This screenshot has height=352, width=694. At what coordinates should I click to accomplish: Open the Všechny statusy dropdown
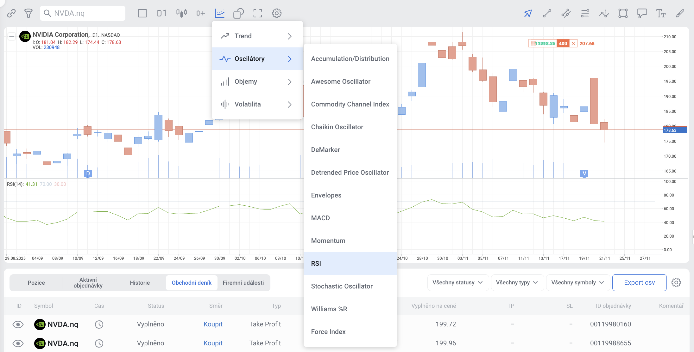(x=457, y=282)
